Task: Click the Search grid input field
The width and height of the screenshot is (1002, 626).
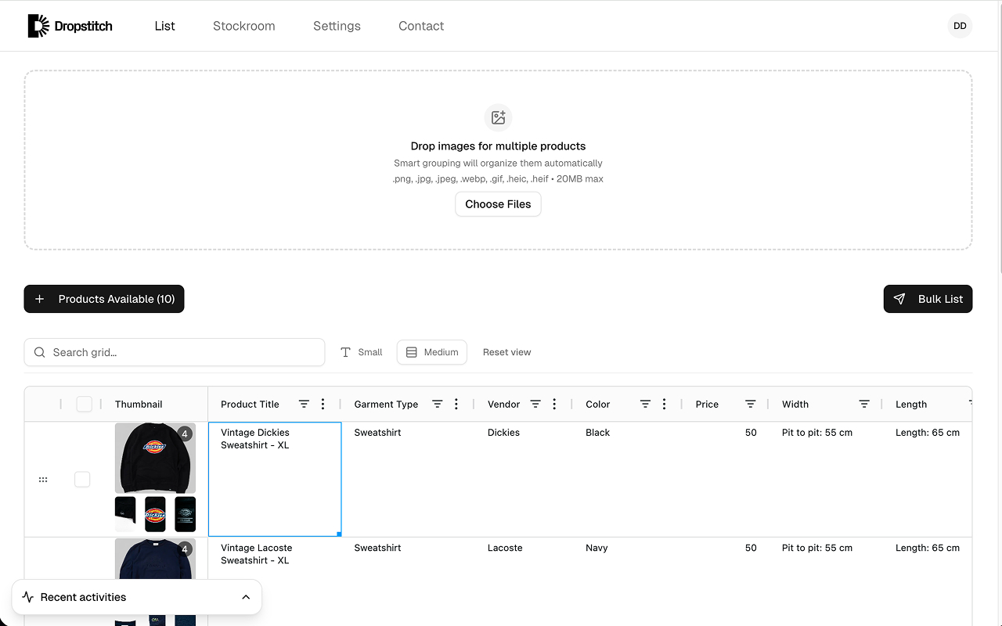Action: [x=175, y=352]
